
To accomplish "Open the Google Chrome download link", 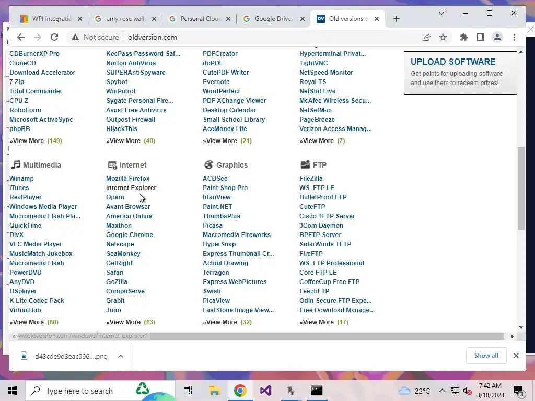I will click(130, 235).
